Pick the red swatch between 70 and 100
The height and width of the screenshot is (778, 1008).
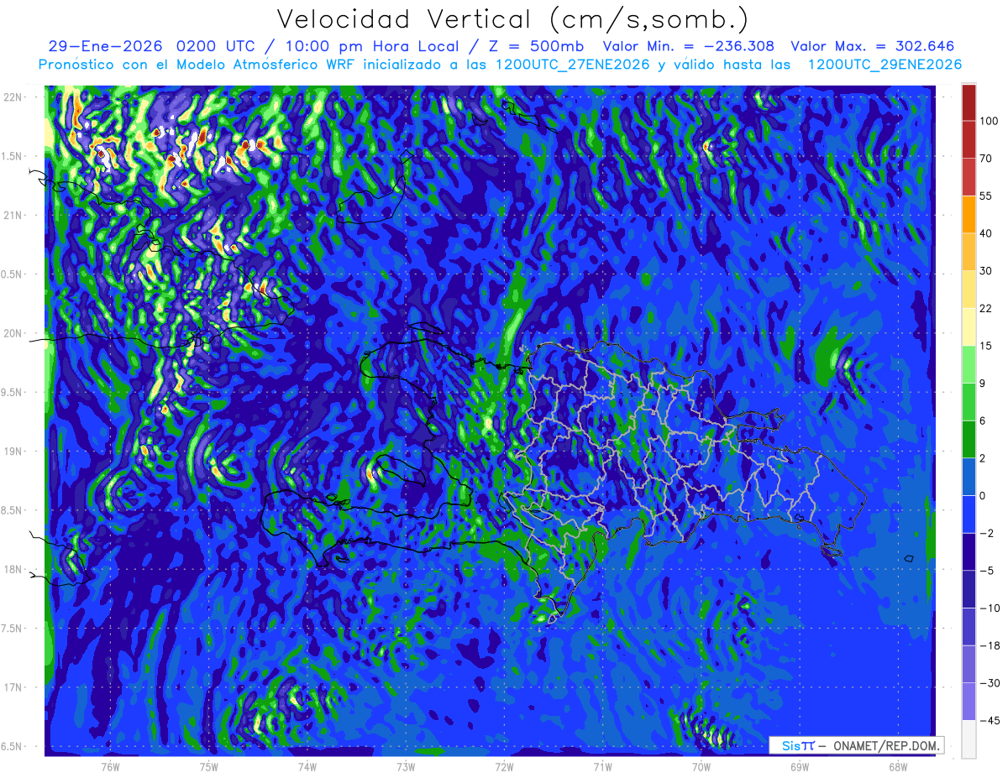pos(969,139)
